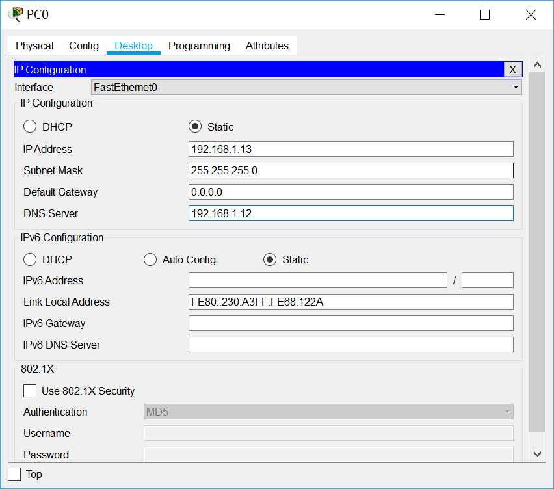Click the vertical scrollbar thumb

[x=537, y=252]
